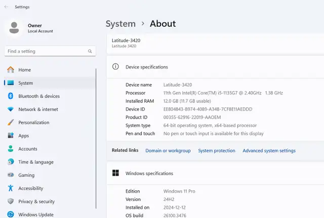Click the About page title

163,24
